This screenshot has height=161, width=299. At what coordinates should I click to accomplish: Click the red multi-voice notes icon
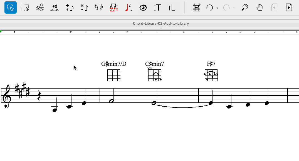tap(113, 7)
